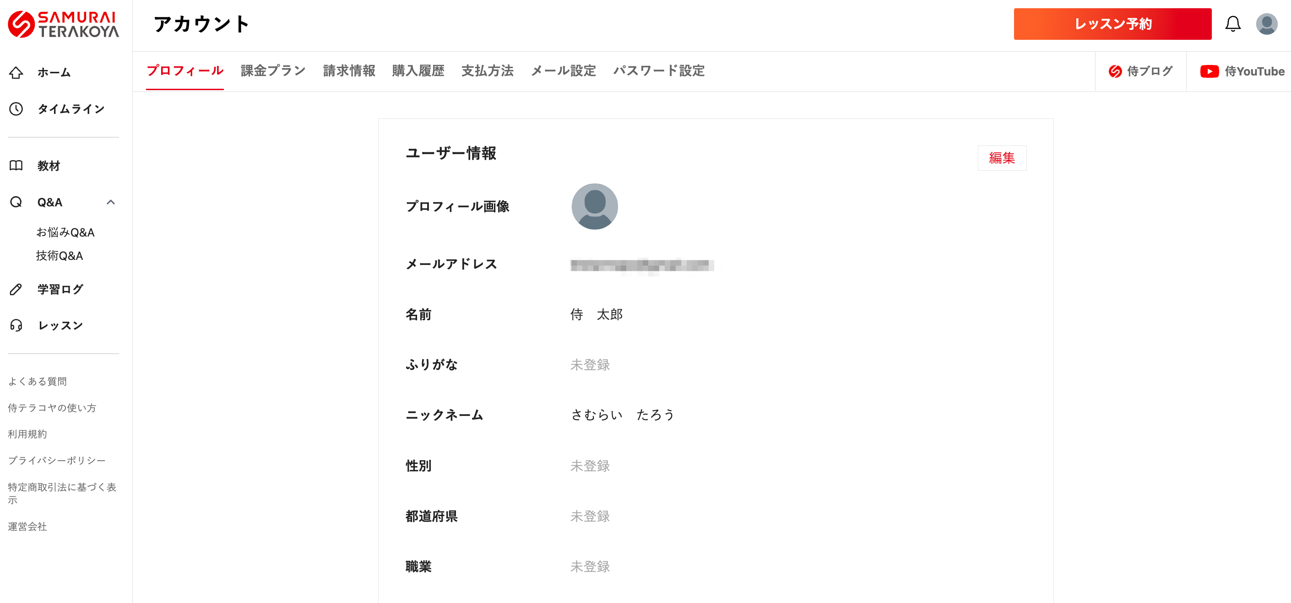1291x603 pixels.
Task: Click the notification bell icon
Action: pos(1232,23)
